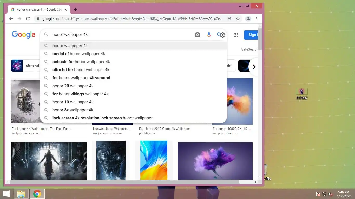Click the 'ultra hd' filter chip
The height and width of the screenshot is (199, 355).
(25, 66)
